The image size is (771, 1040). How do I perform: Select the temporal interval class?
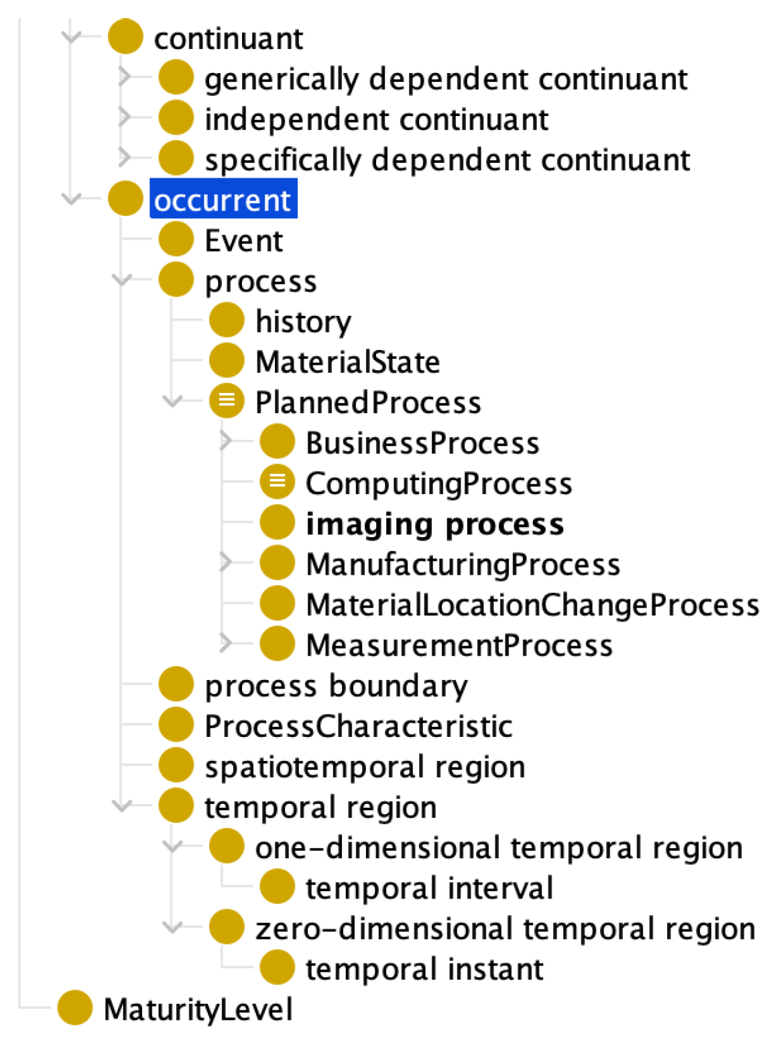pyautogui.click(x=429, y=888)
